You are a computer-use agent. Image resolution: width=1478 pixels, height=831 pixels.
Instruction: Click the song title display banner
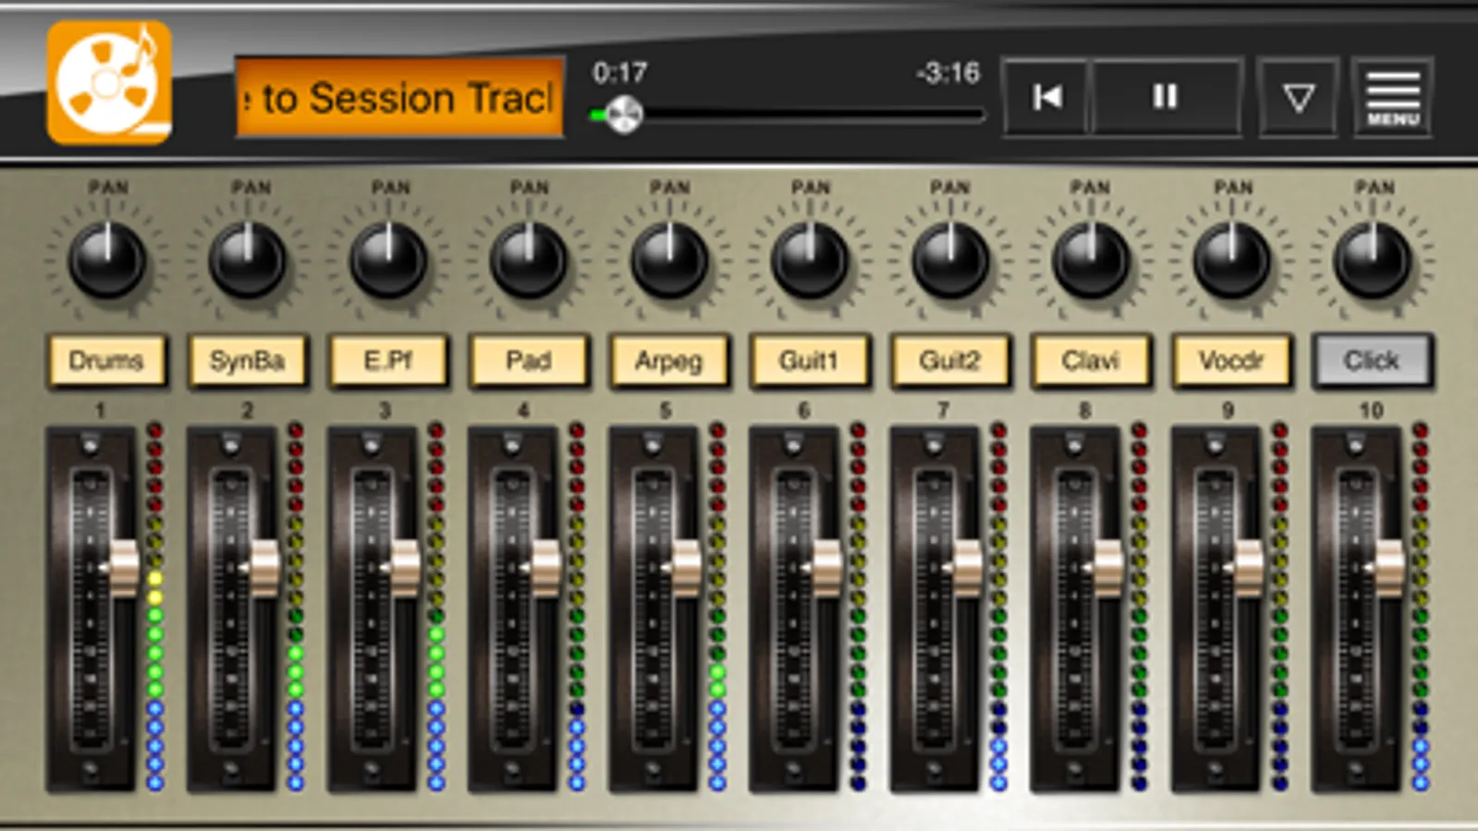point(400,98)
